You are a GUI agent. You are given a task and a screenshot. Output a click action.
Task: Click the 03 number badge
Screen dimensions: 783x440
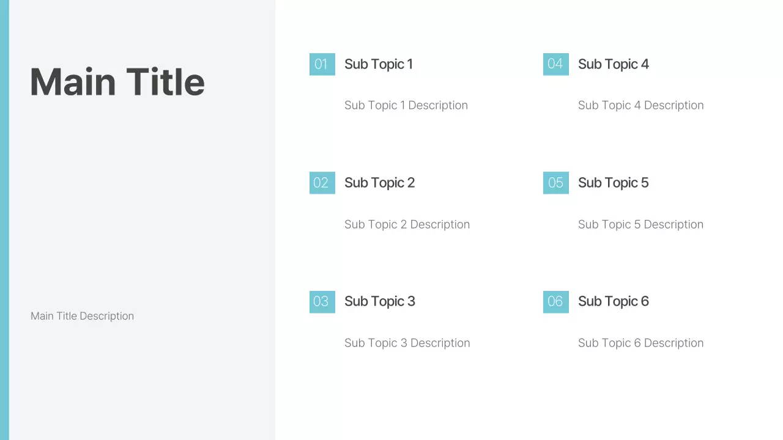322,301
